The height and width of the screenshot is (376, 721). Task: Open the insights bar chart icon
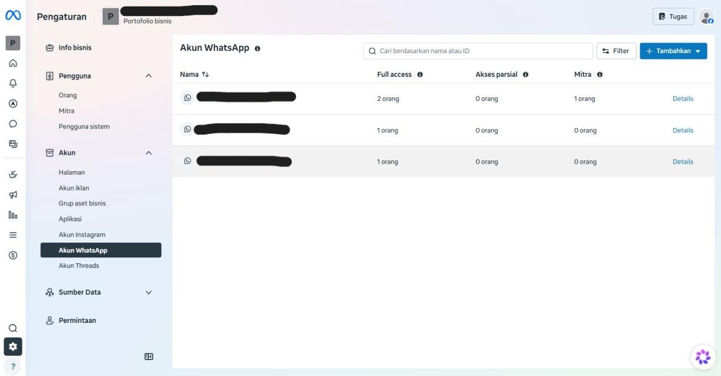(13, 215)
